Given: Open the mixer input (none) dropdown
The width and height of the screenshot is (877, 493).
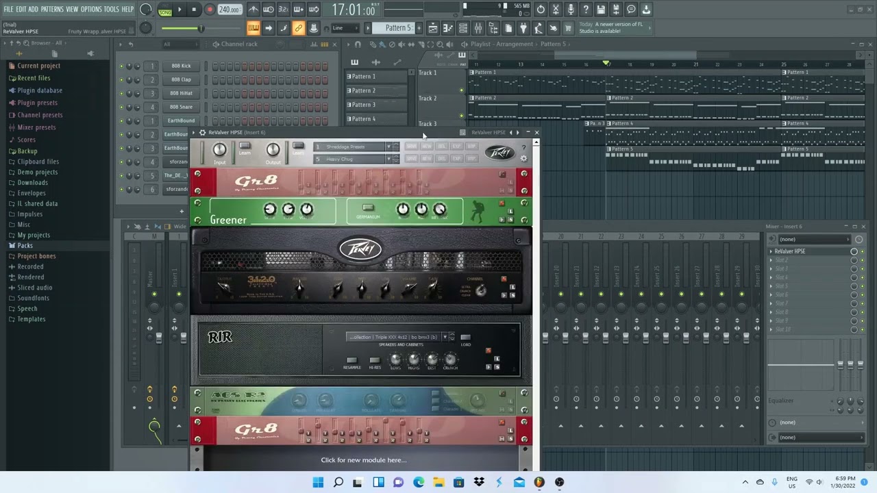Looking at the screenshot, I should pos(815,239).
